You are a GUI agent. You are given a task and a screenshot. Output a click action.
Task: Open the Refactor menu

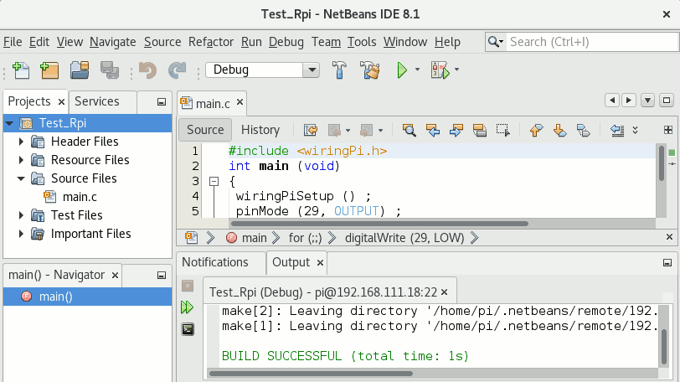(x=211, y=42)
